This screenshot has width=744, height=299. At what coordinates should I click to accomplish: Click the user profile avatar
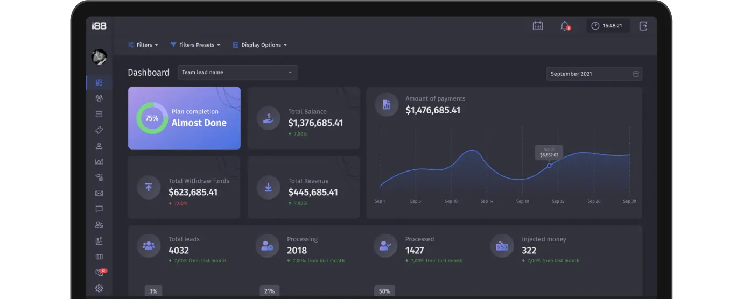click(99, 57)
